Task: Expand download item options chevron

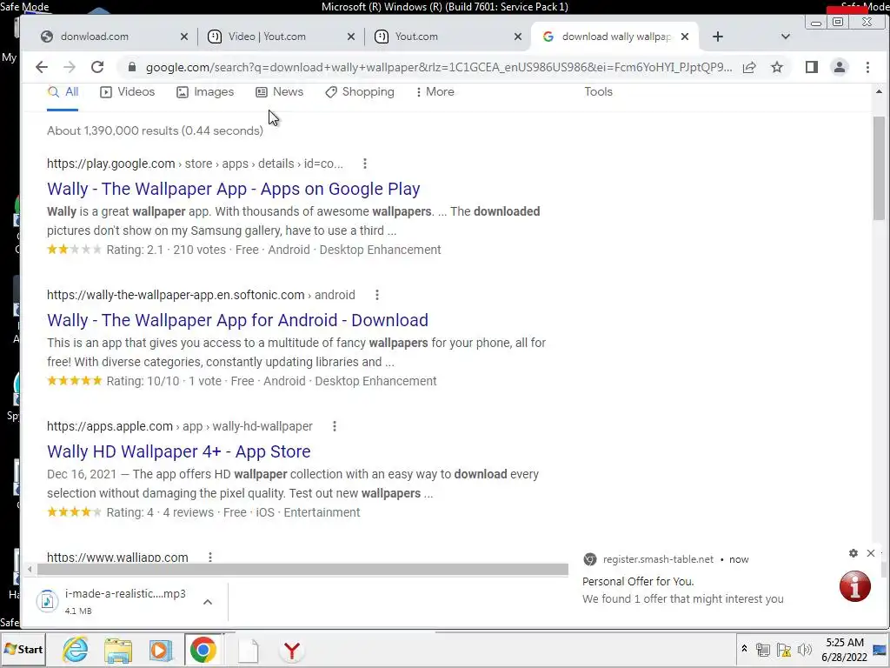Action: [208, 602]
